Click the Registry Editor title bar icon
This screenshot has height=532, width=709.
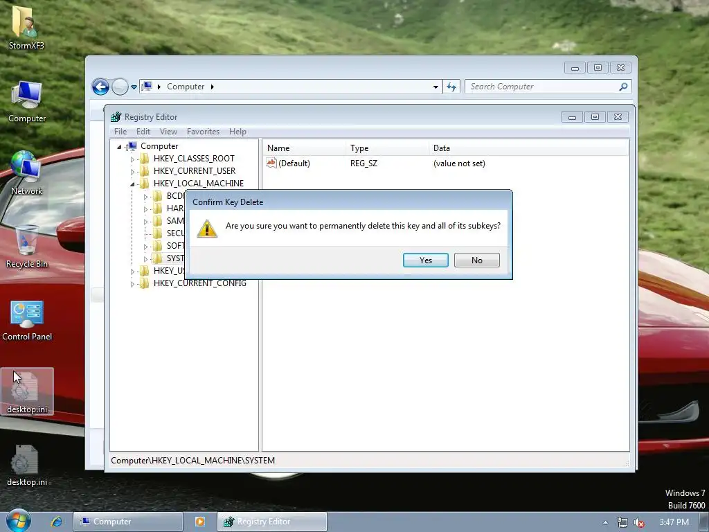[x=116, y=116]
